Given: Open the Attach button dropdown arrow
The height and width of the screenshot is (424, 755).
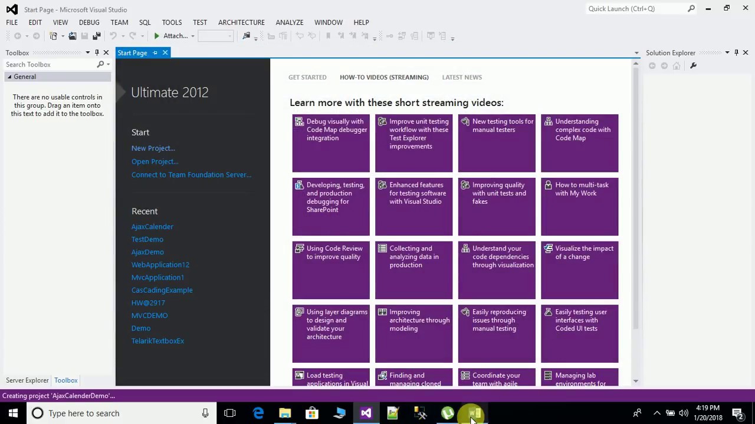Looking at the screenshot, I should [x=192, y=37].
